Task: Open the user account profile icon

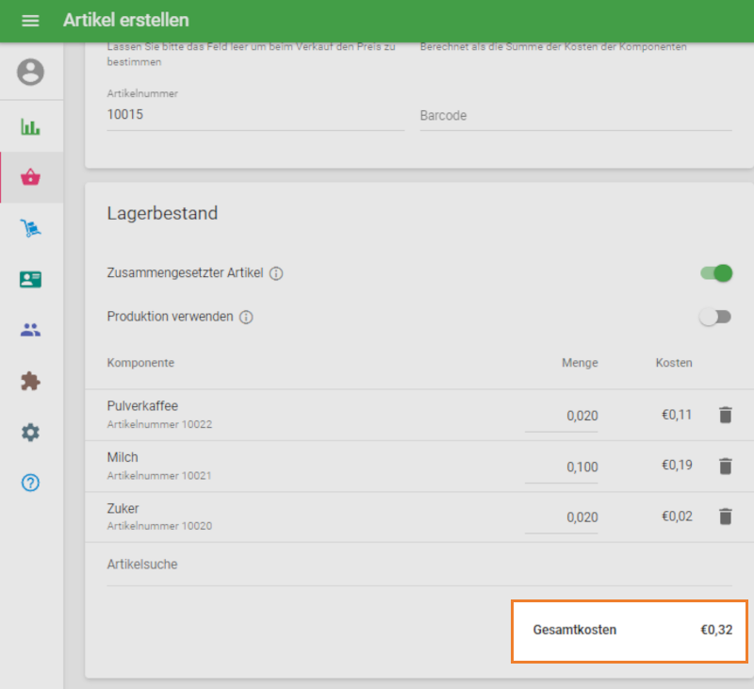Action: pyautogui.click(x=31, y=72)
